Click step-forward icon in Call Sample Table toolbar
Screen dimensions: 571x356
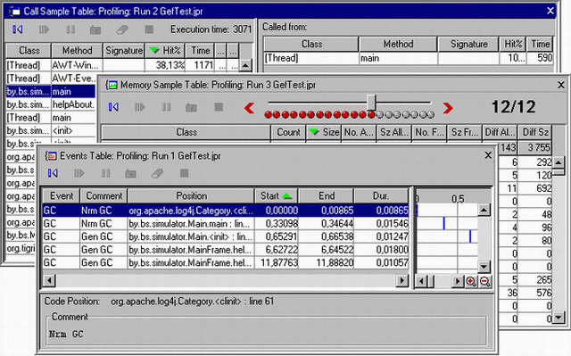click(44, 29)
